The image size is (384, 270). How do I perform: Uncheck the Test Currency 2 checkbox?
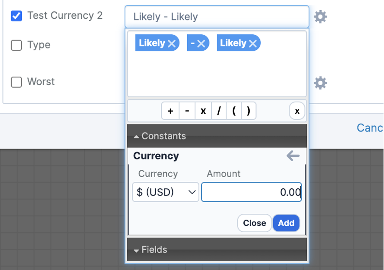point(16,15)
